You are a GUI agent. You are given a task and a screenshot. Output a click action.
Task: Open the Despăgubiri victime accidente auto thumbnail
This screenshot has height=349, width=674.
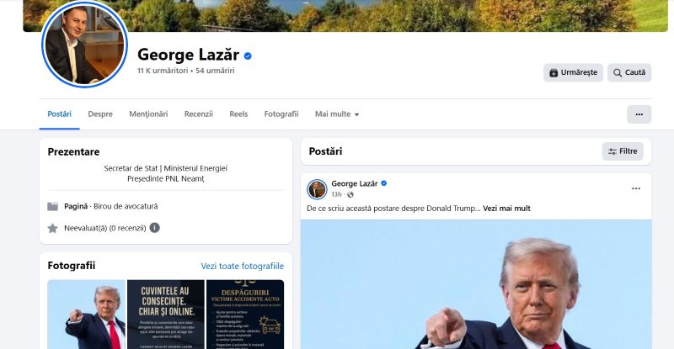click(245, 315)
